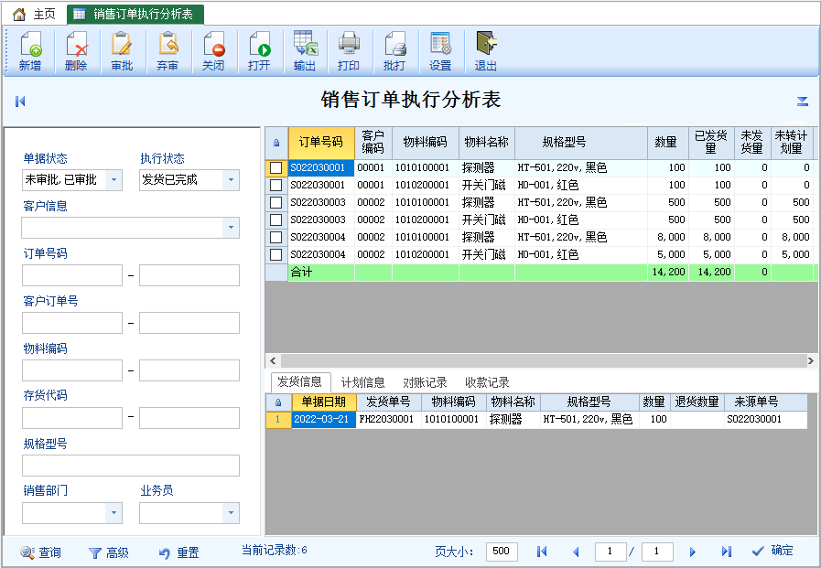Screen dimensions: 821x568
Task: Click the 2022-03-21 date cell
Action: (x=324, y=420)
